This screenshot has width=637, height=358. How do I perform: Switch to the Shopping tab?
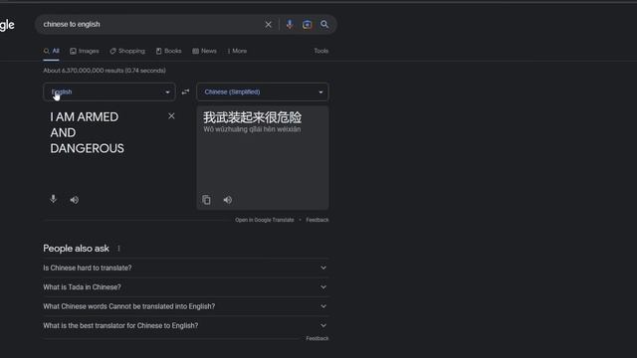(127, 51)
